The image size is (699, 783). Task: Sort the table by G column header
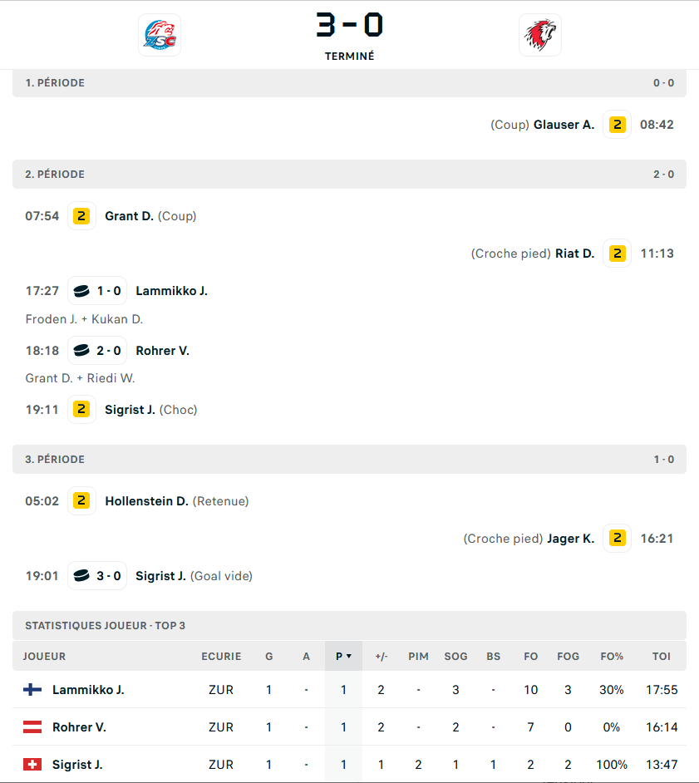coord(268,656)
